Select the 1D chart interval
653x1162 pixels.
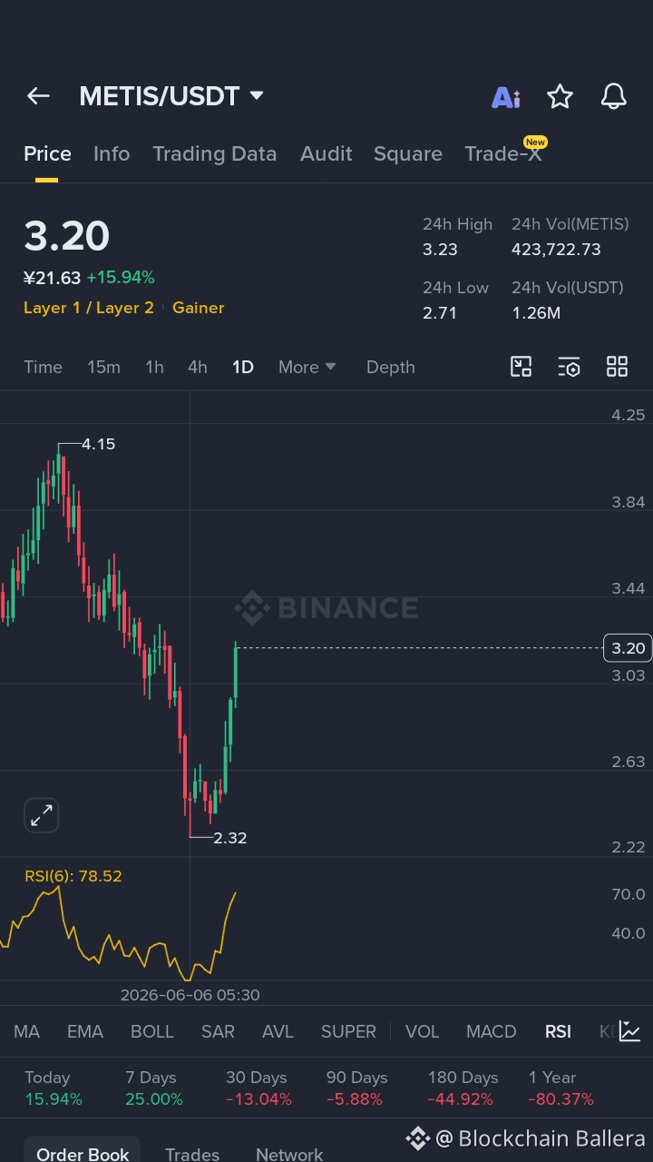click(243, 367)
